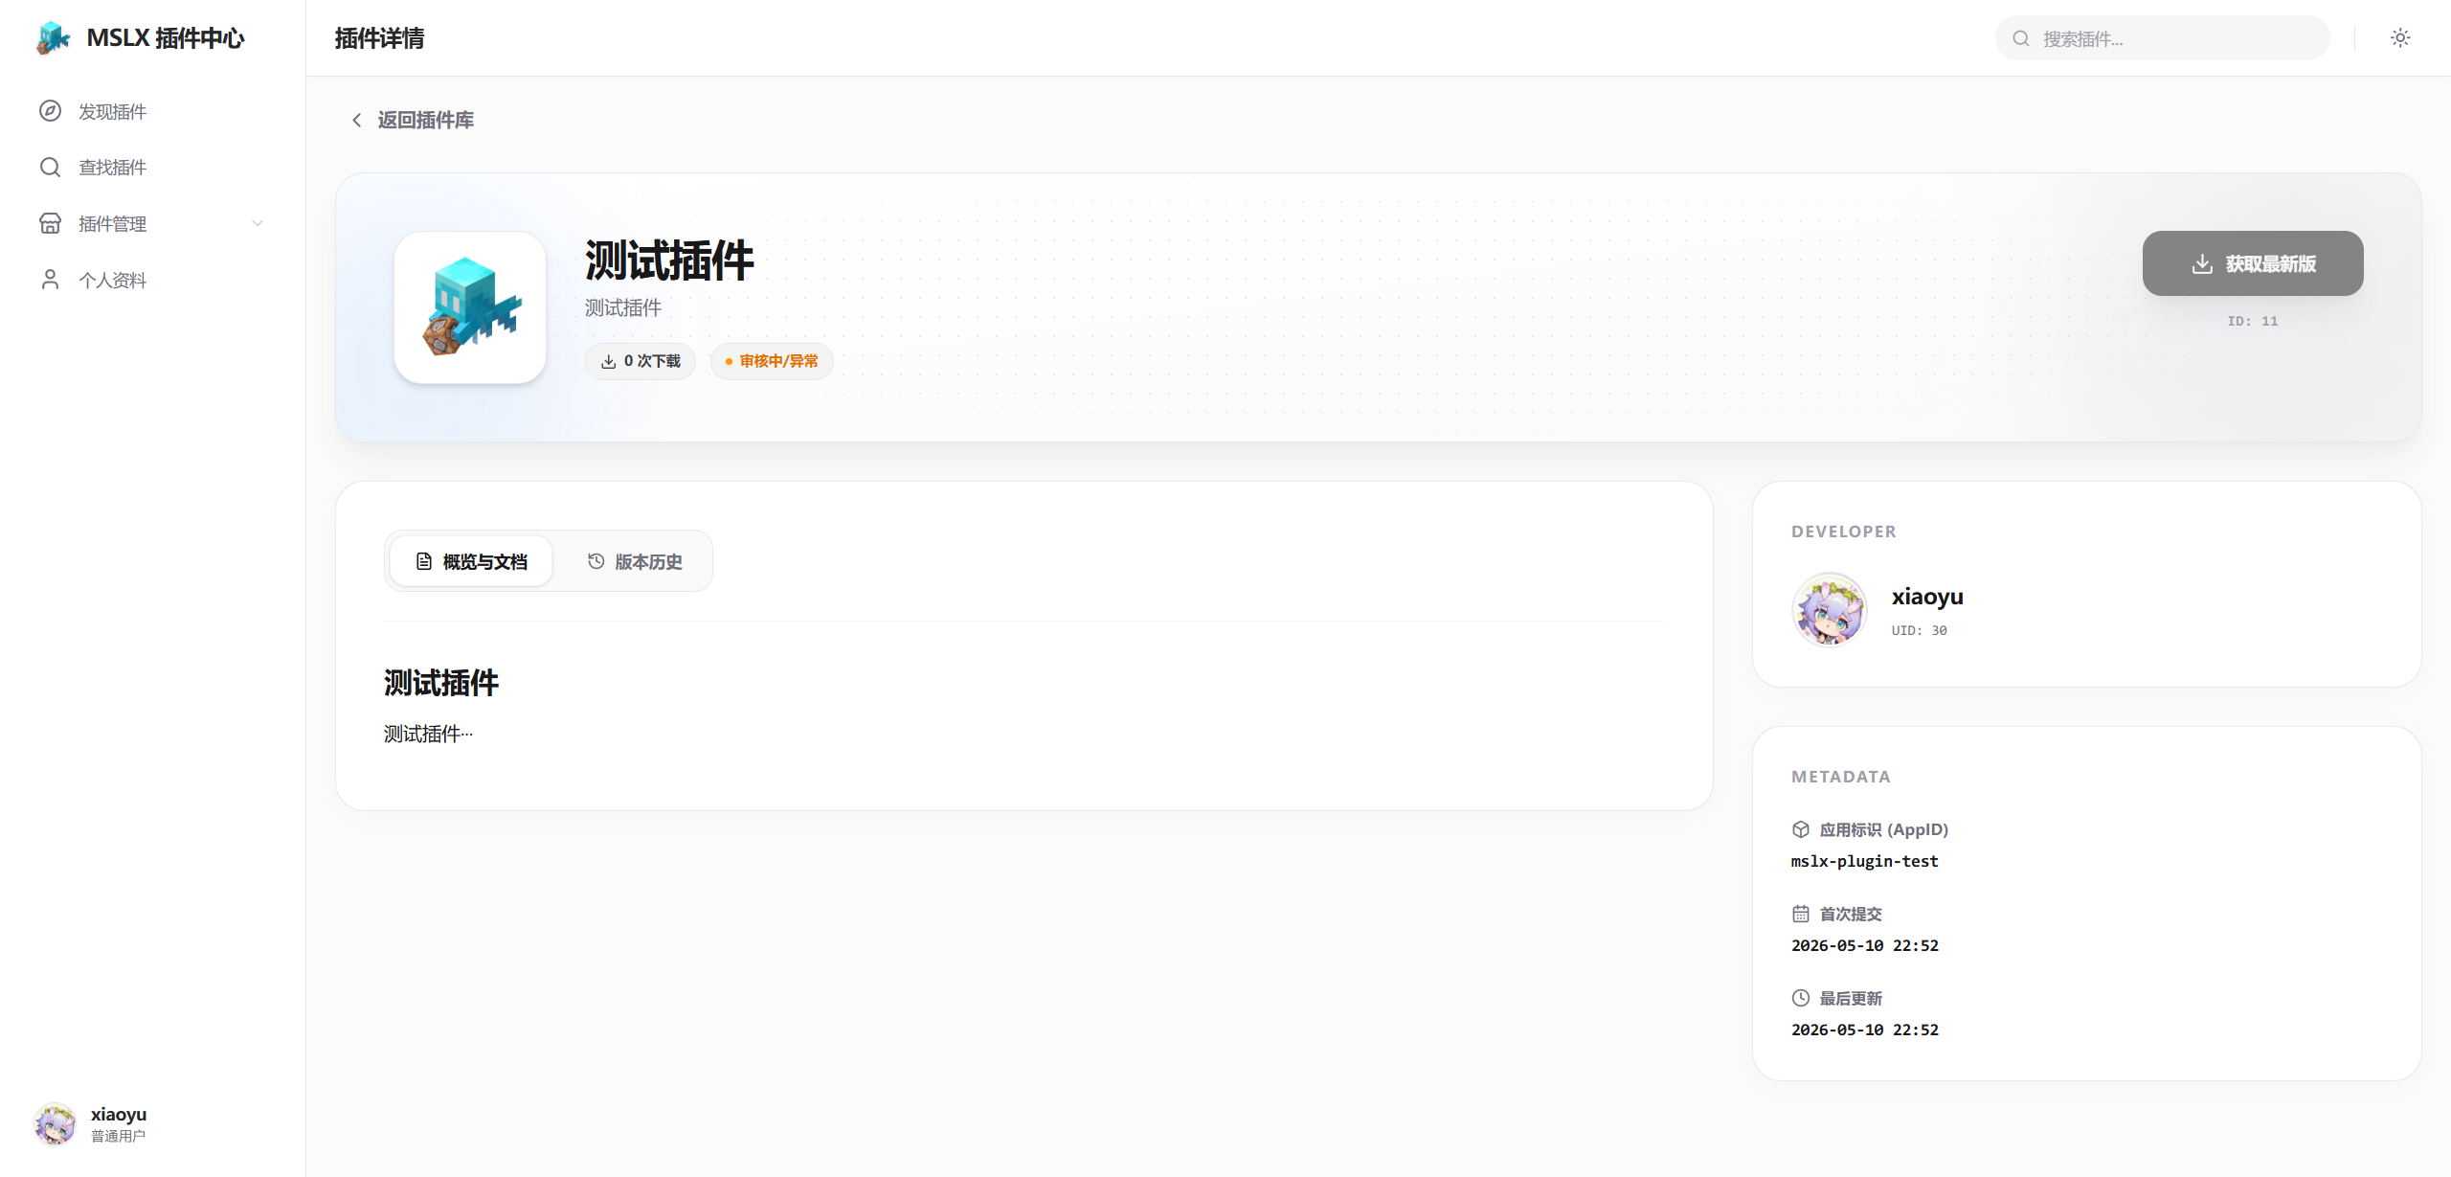Click the AppID value mslx-plugin-test
The width and height of the screenshot is (2451, 1177).
point(1865,861)
